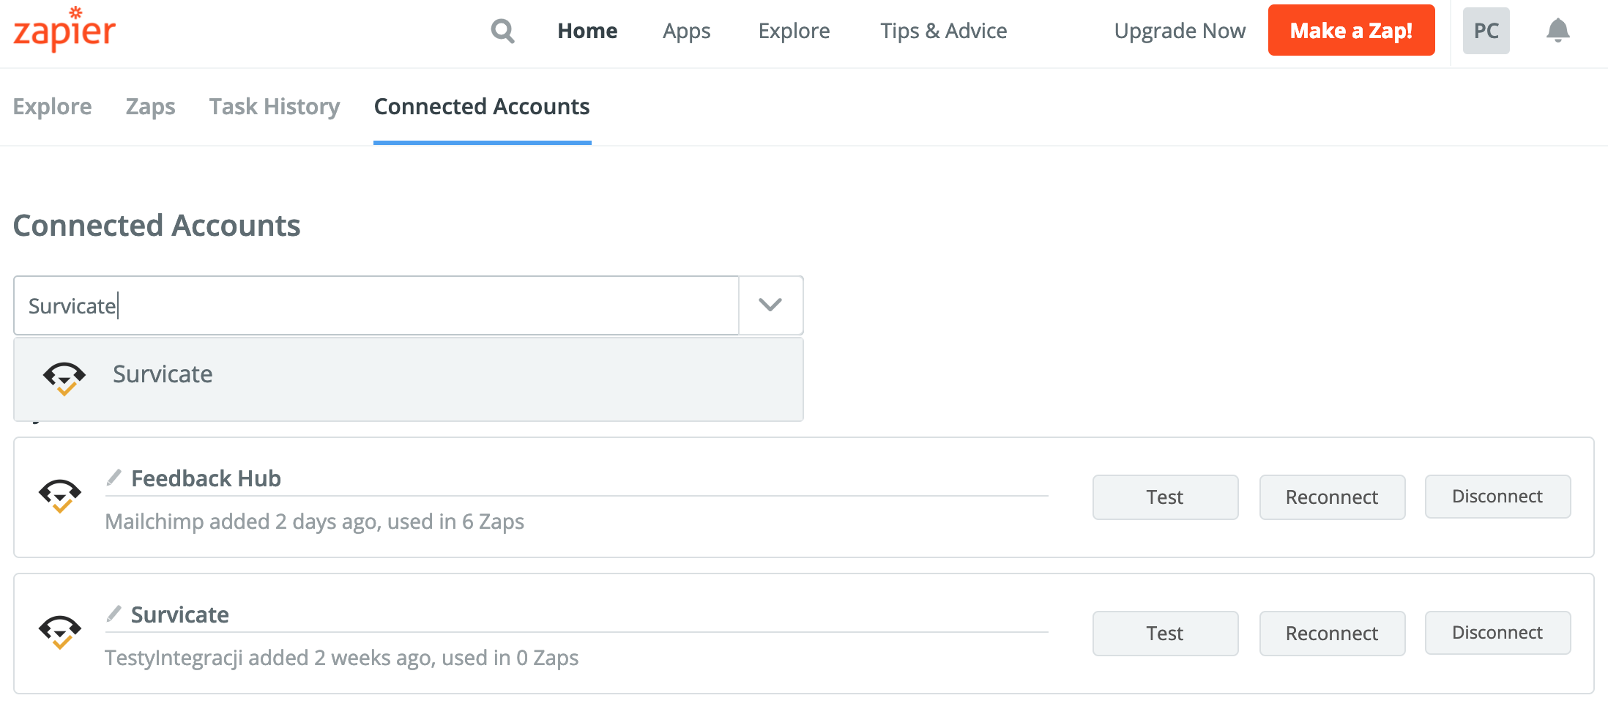Disconnect the Feedback Hub account
Screen dimensions: 1608x709
pyautogui.click(x=1497, y=497)
